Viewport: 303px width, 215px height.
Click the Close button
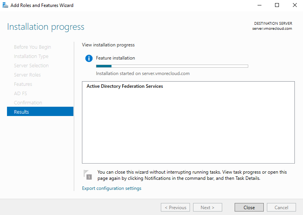point(249,207)
